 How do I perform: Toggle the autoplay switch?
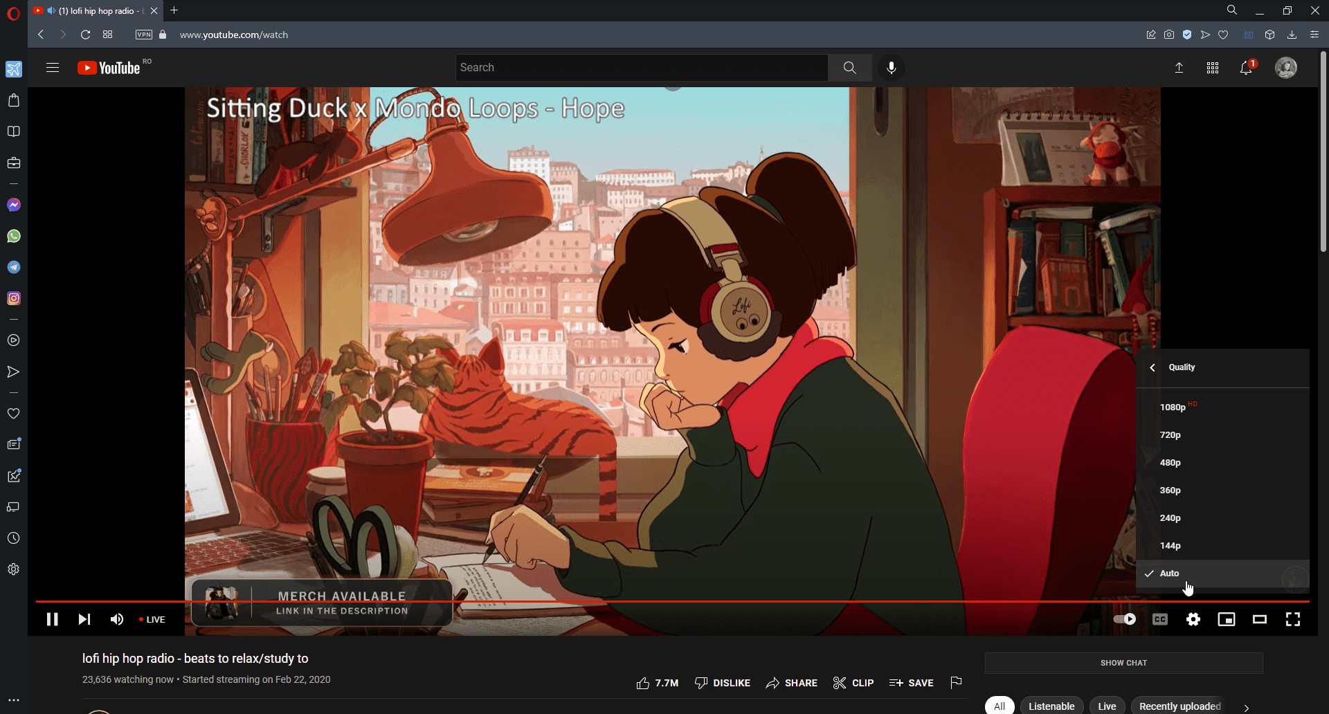click(x=1124, y=619)
